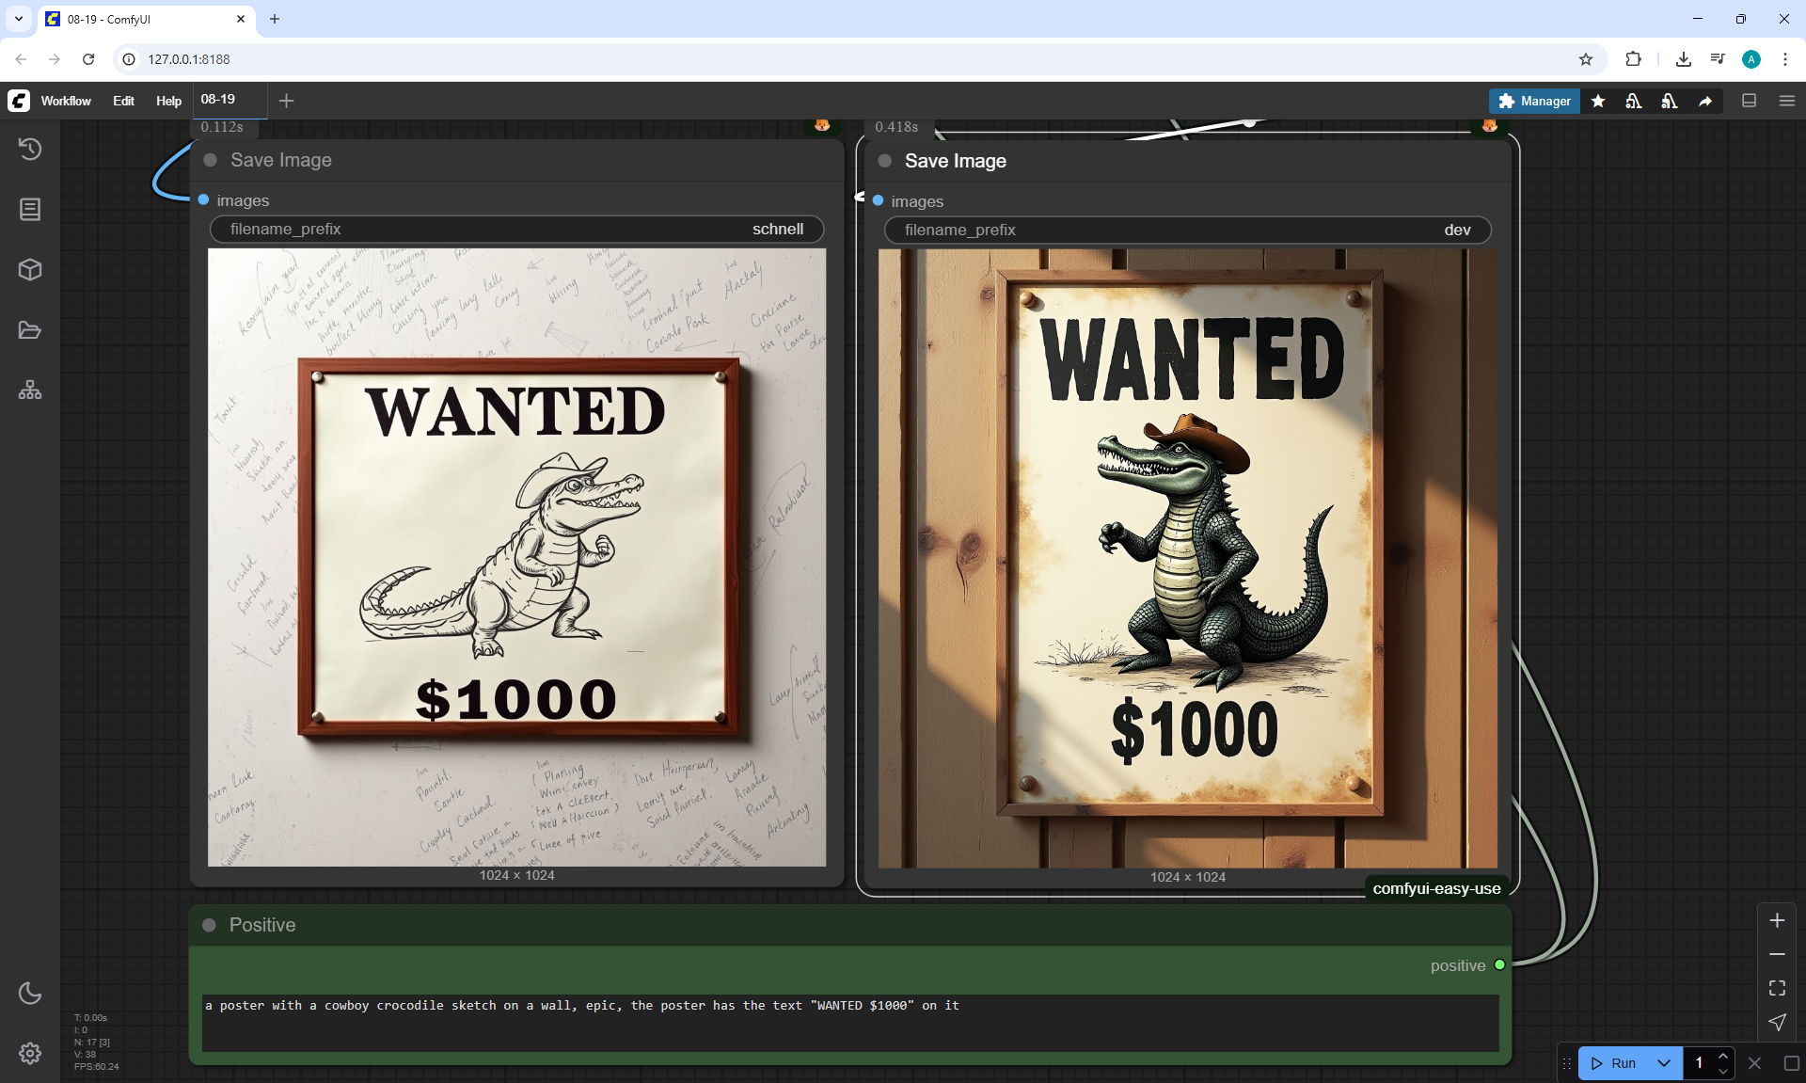1806x1083 pixels.
Task: Open the Edit menu
Action: tap(123, 101)
